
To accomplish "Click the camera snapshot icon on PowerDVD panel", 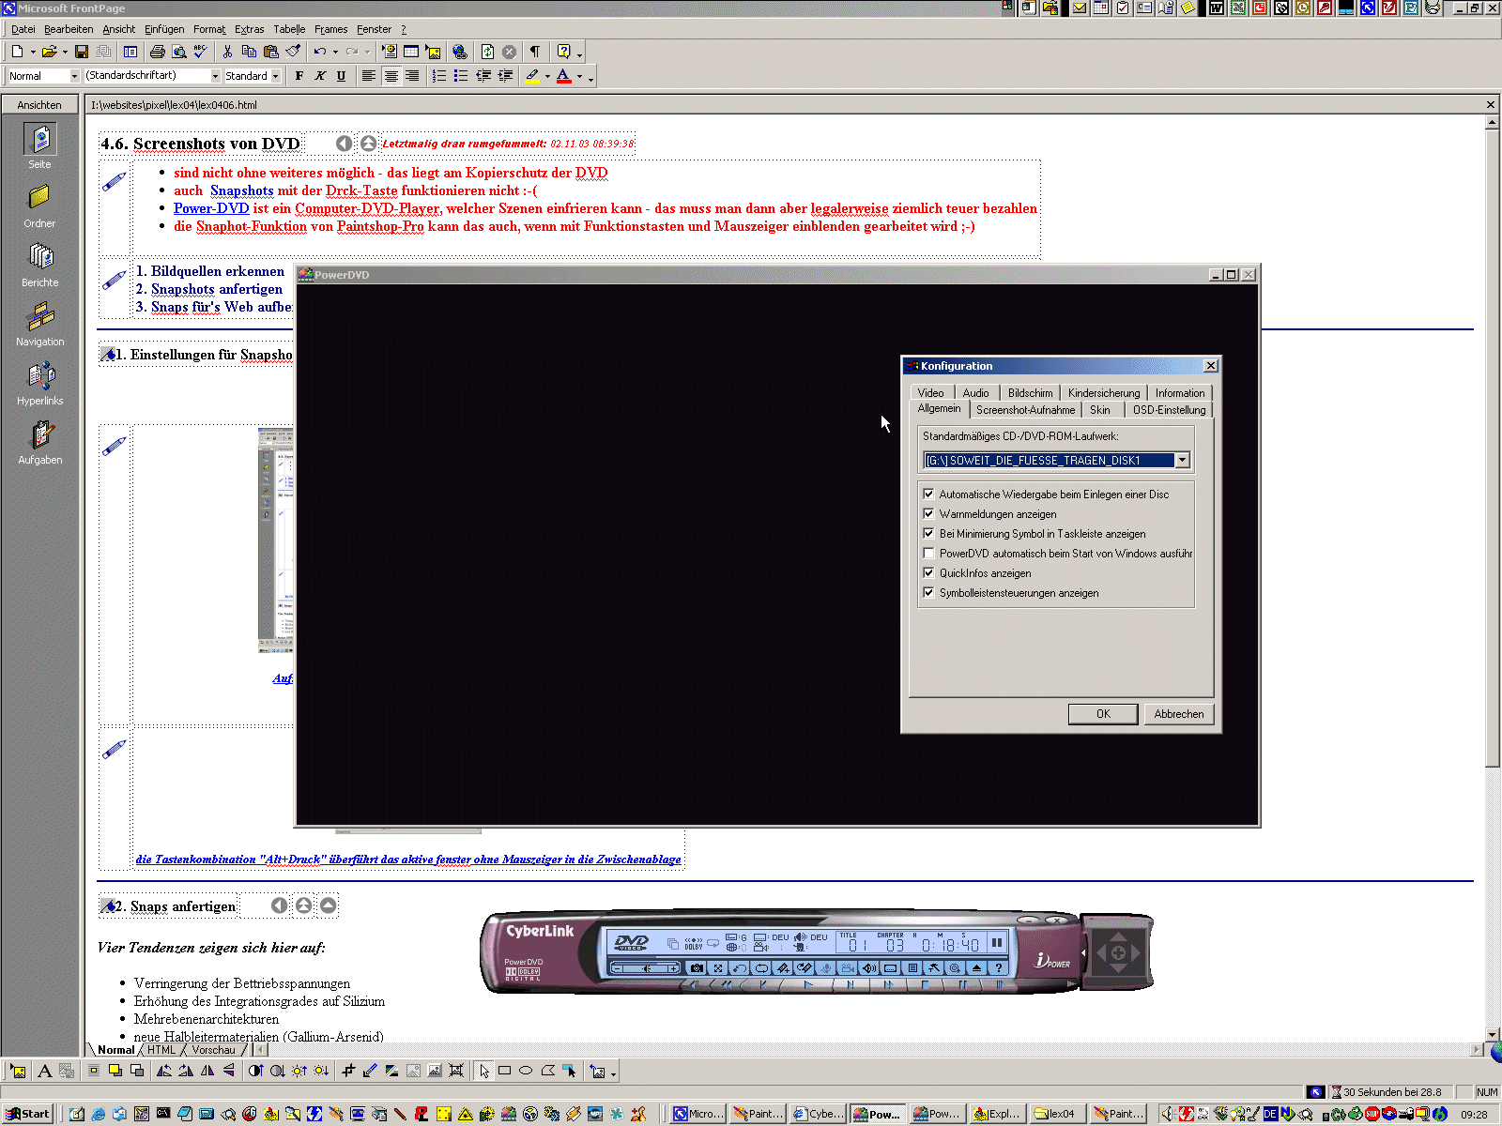I will pyautogui.click(x=697, y=967).
